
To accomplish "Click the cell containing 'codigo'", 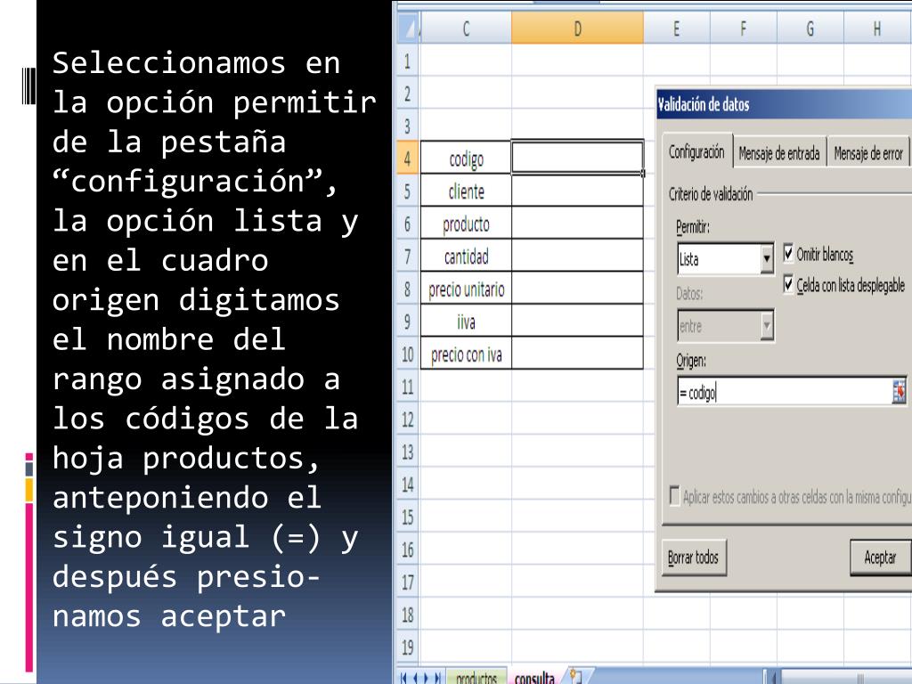I will tap(466, 158).
